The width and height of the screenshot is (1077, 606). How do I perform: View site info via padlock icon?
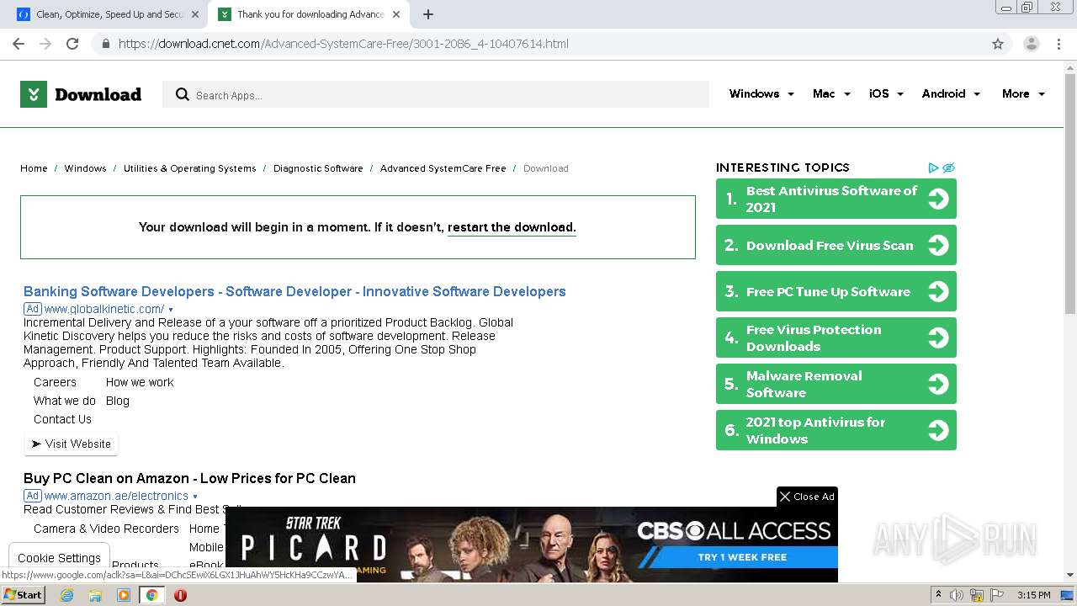(105, 44)
